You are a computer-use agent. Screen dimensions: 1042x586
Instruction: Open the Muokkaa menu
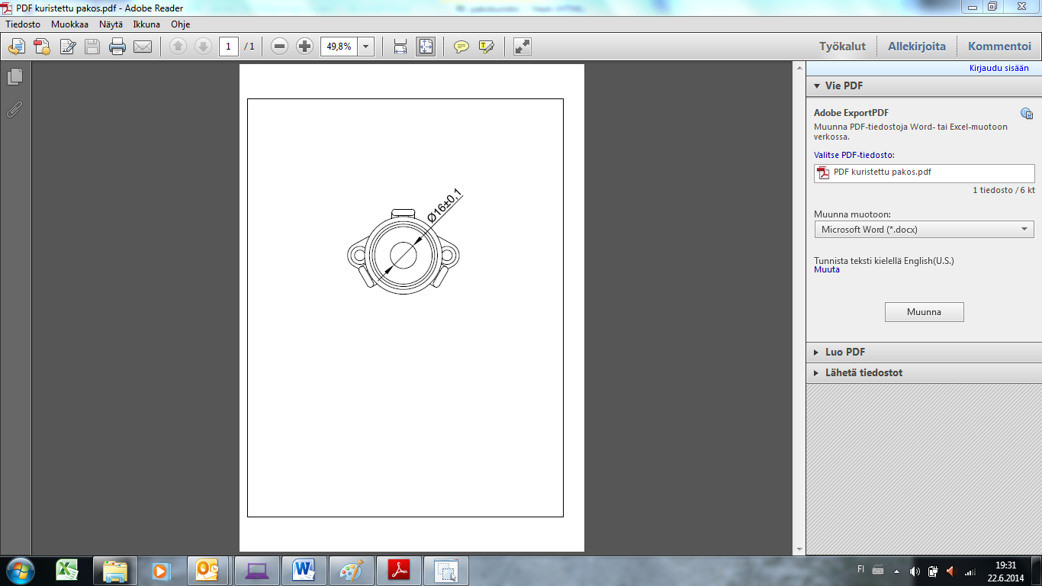click(x=69, y=24)
